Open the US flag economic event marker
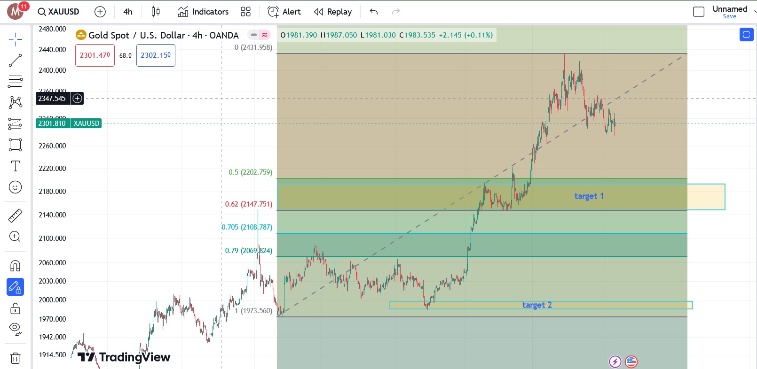Image resolution: width=757 pixels, height=369 pixels. (x=631, y=361)
